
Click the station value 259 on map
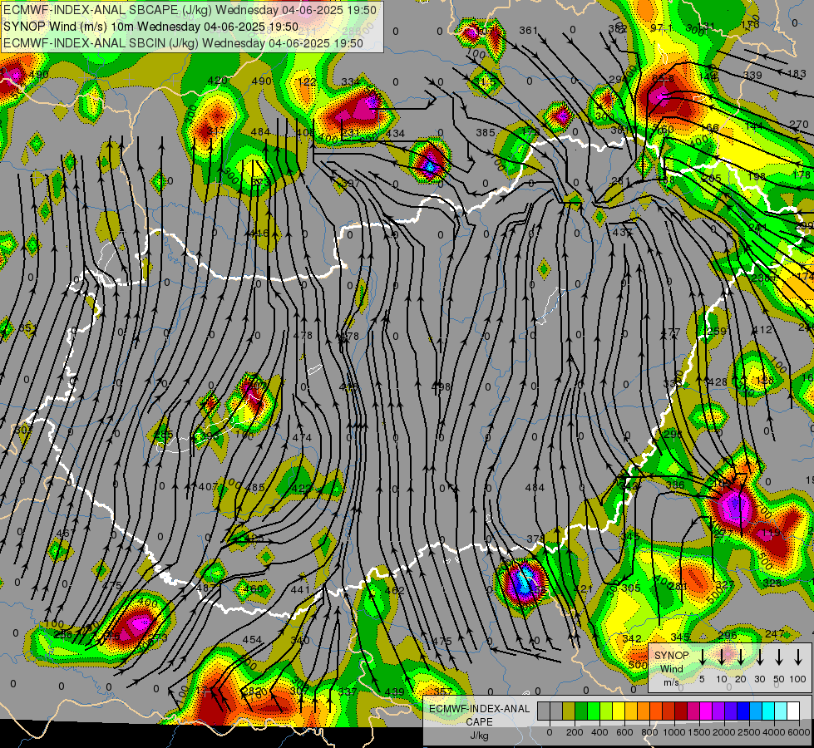(717, 332)
